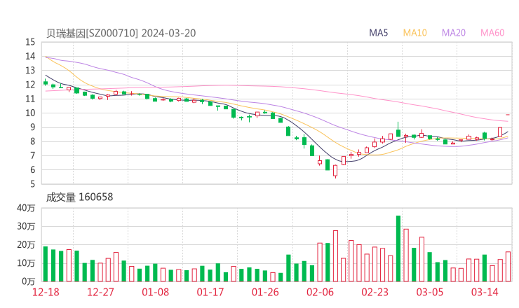
Task: Click the MA5 legend label
Action: point(378,33)
